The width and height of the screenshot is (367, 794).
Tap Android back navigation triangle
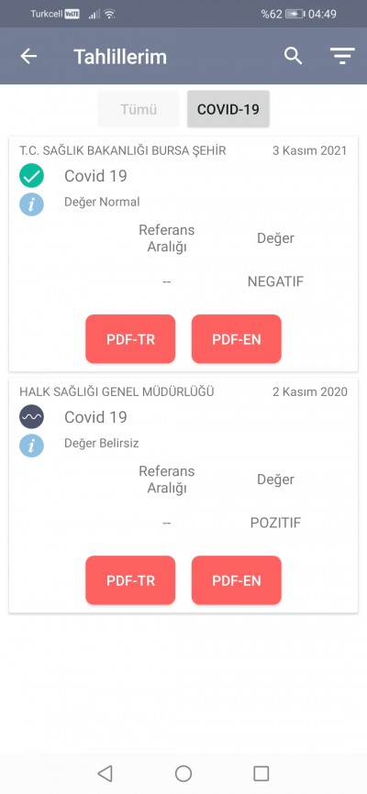105,773
